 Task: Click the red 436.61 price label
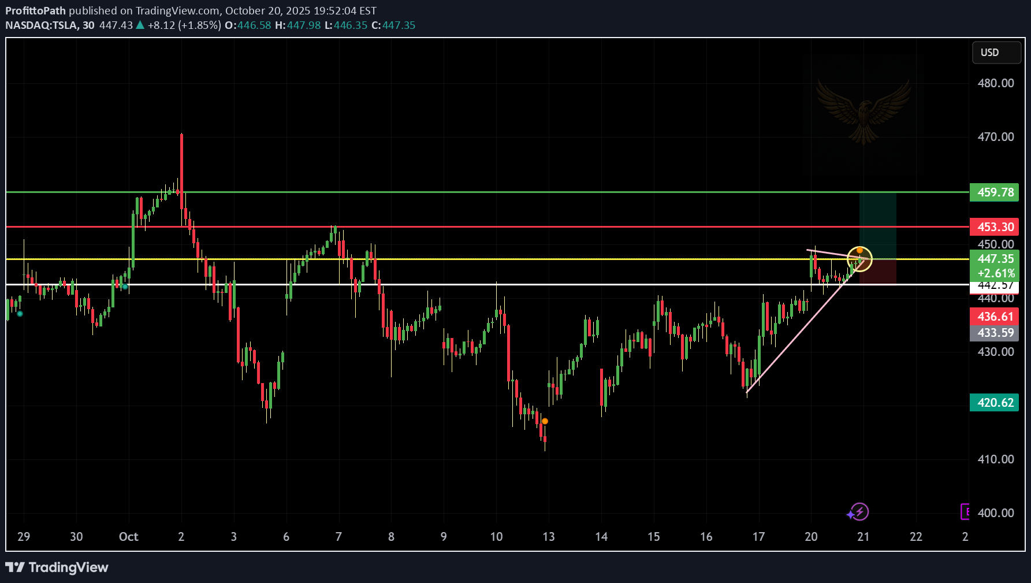[995, 317]
